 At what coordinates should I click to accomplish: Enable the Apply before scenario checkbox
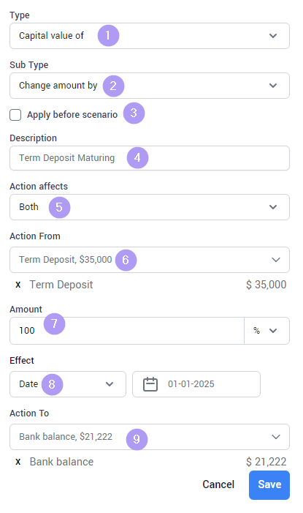[15, 115]
